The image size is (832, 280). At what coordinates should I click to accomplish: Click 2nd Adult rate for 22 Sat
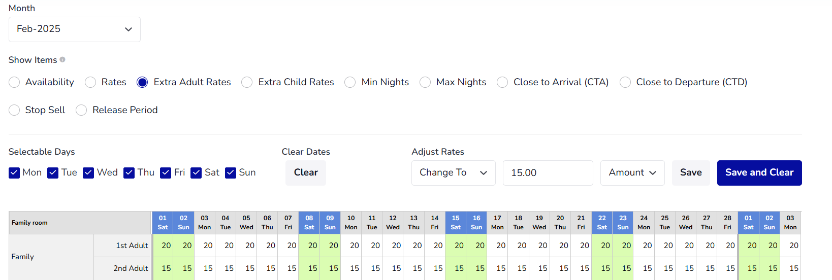pyautogui.click(x=602, y=268)
